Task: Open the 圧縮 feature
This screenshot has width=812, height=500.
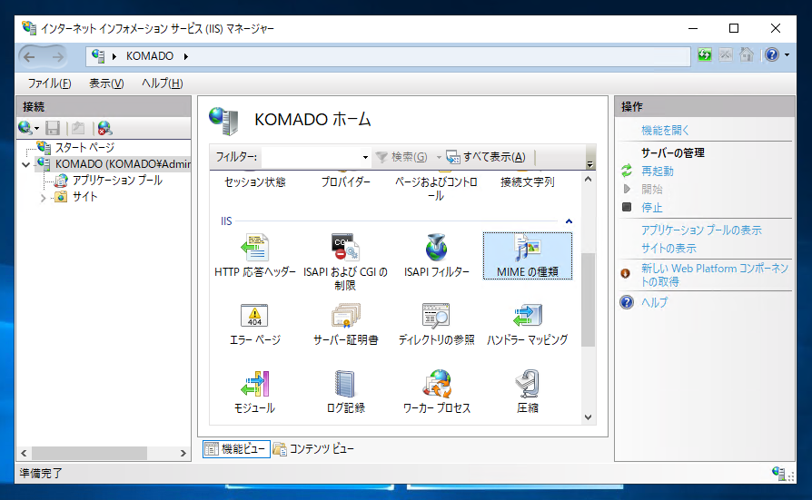Action: click(x=527, y=392)
